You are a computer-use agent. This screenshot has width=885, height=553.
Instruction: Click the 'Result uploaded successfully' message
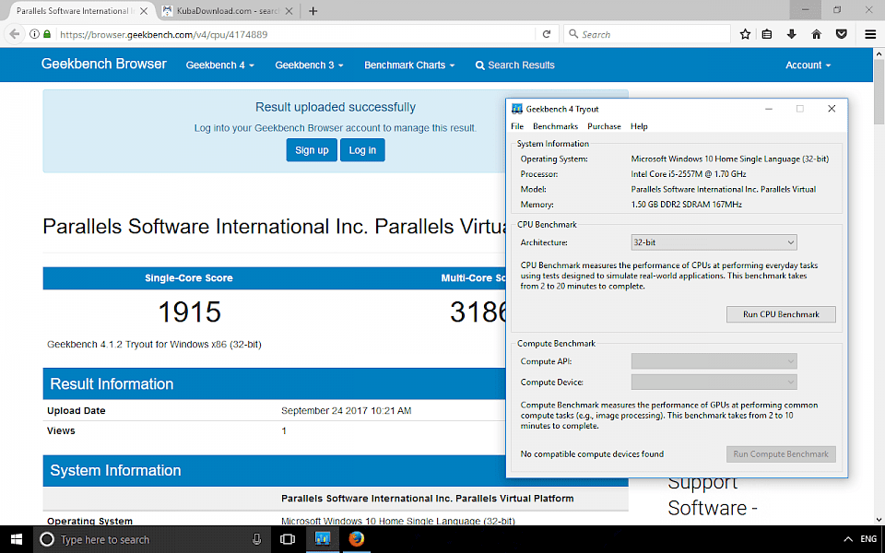336,107
